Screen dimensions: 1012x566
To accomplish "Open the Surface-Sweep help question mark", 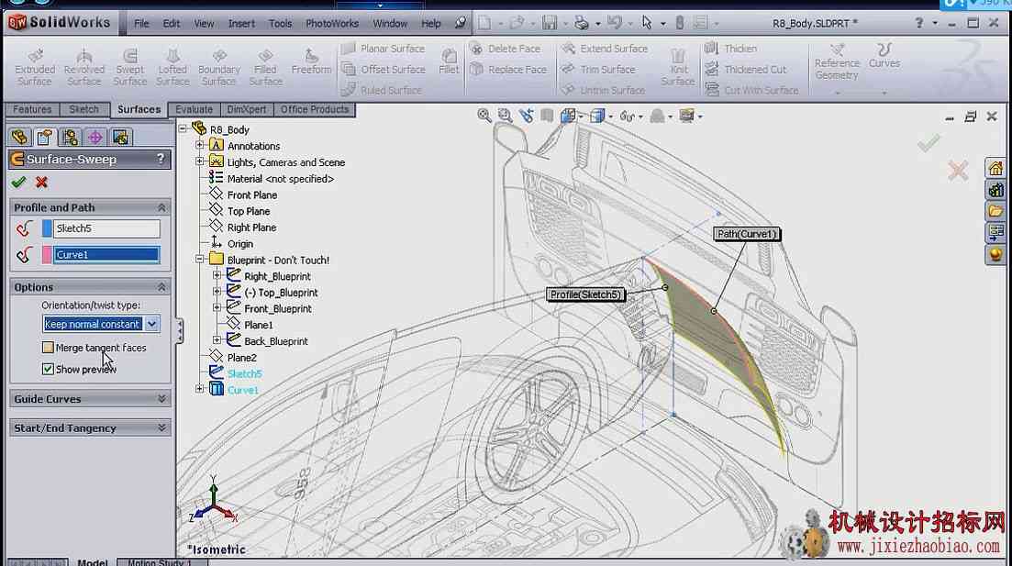I will [161, 159].
